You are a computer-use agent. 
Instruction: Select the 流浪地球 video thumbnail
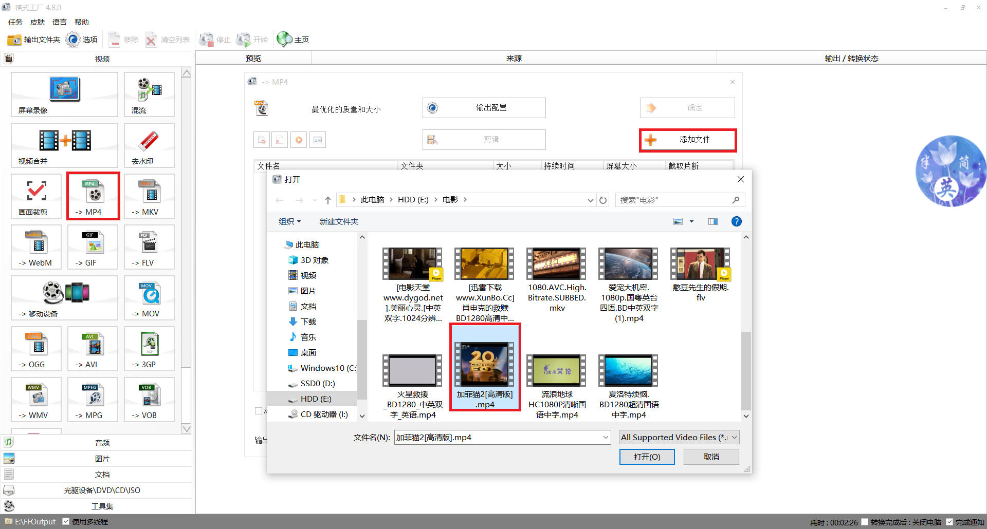point(557,371)
